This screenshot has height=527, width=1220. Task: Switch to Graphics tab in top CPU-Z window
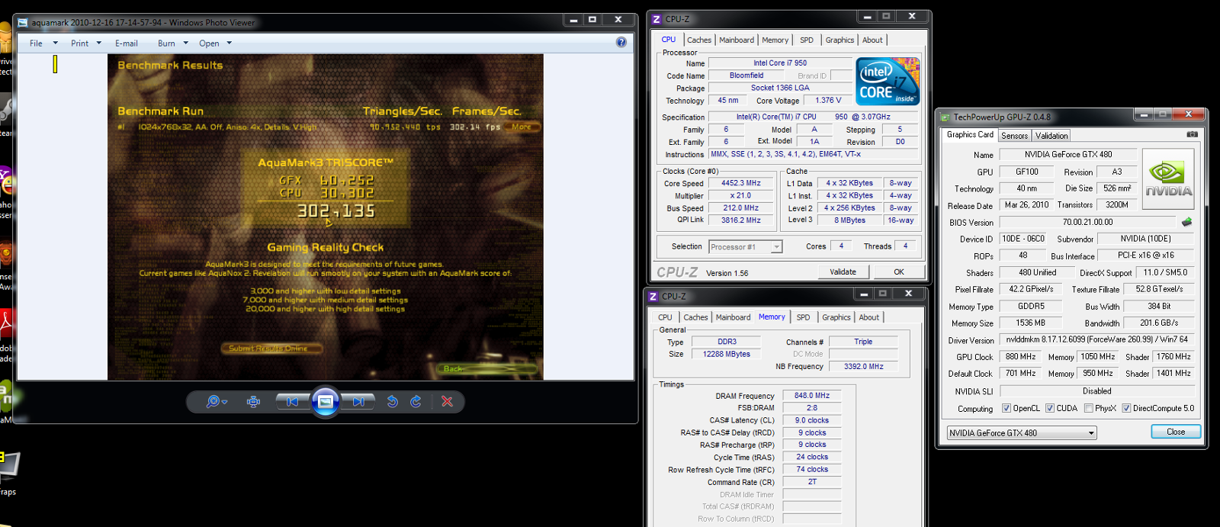click(840, 40)
